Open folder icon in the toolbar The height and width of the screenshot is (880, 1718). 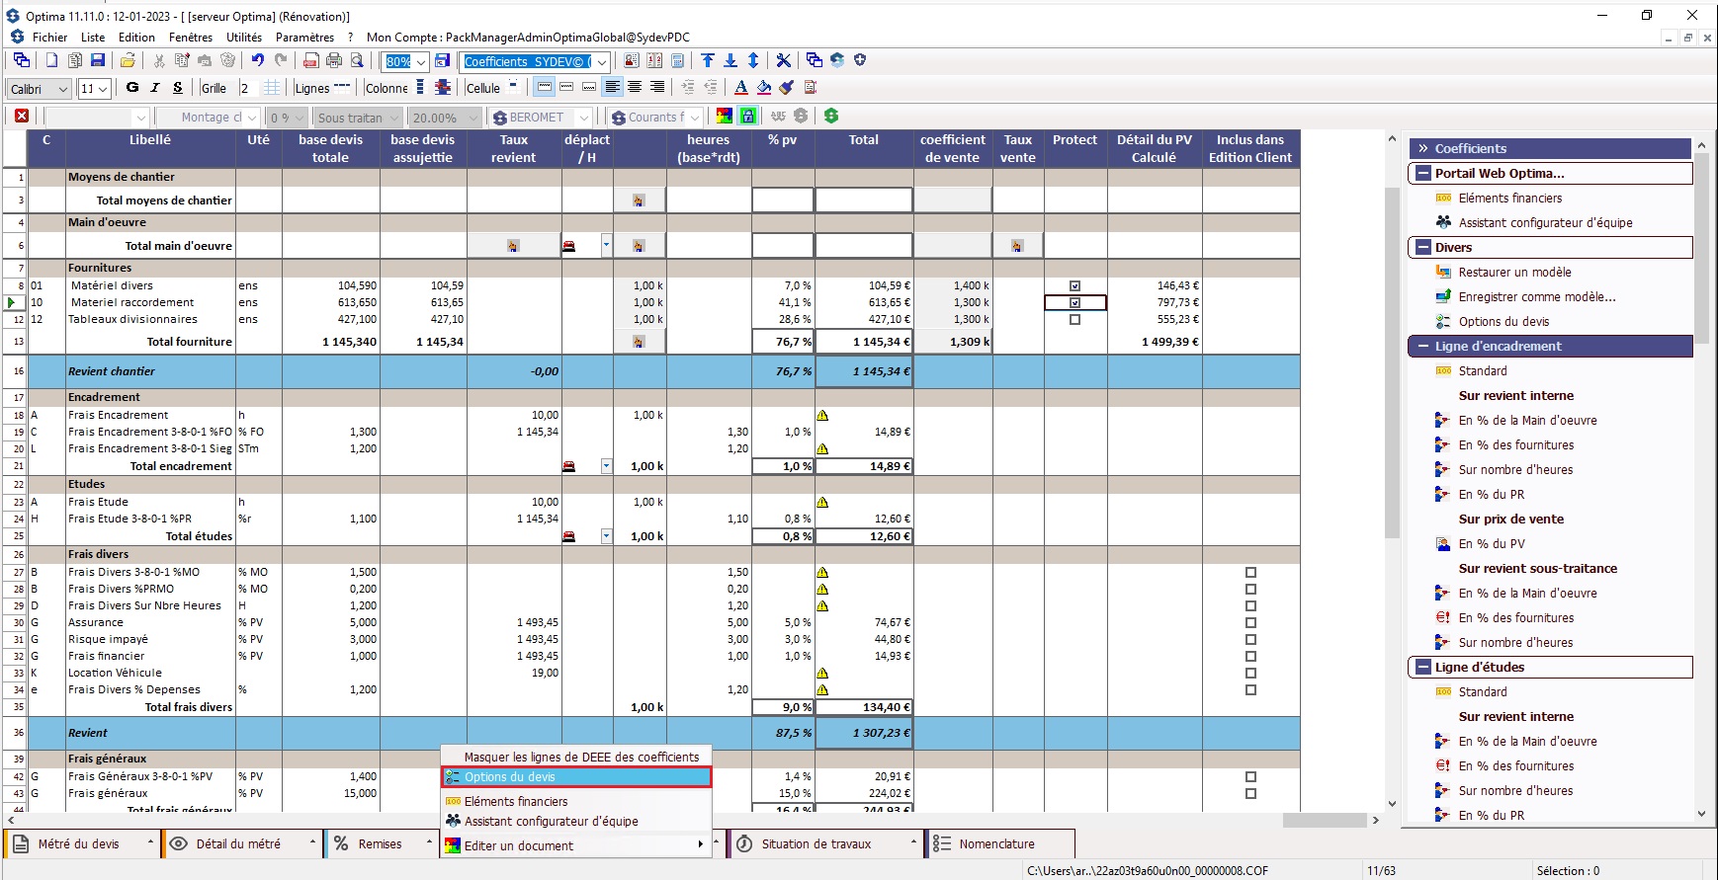[x=128, y=60]
